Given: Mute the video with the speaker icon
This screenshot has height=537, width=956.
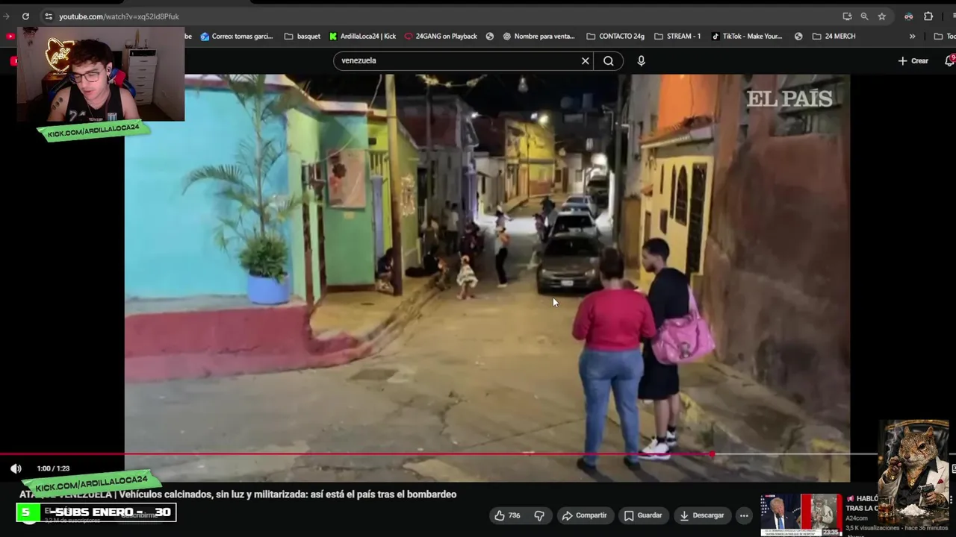Looking at the screenshot, I should [16, 468].
